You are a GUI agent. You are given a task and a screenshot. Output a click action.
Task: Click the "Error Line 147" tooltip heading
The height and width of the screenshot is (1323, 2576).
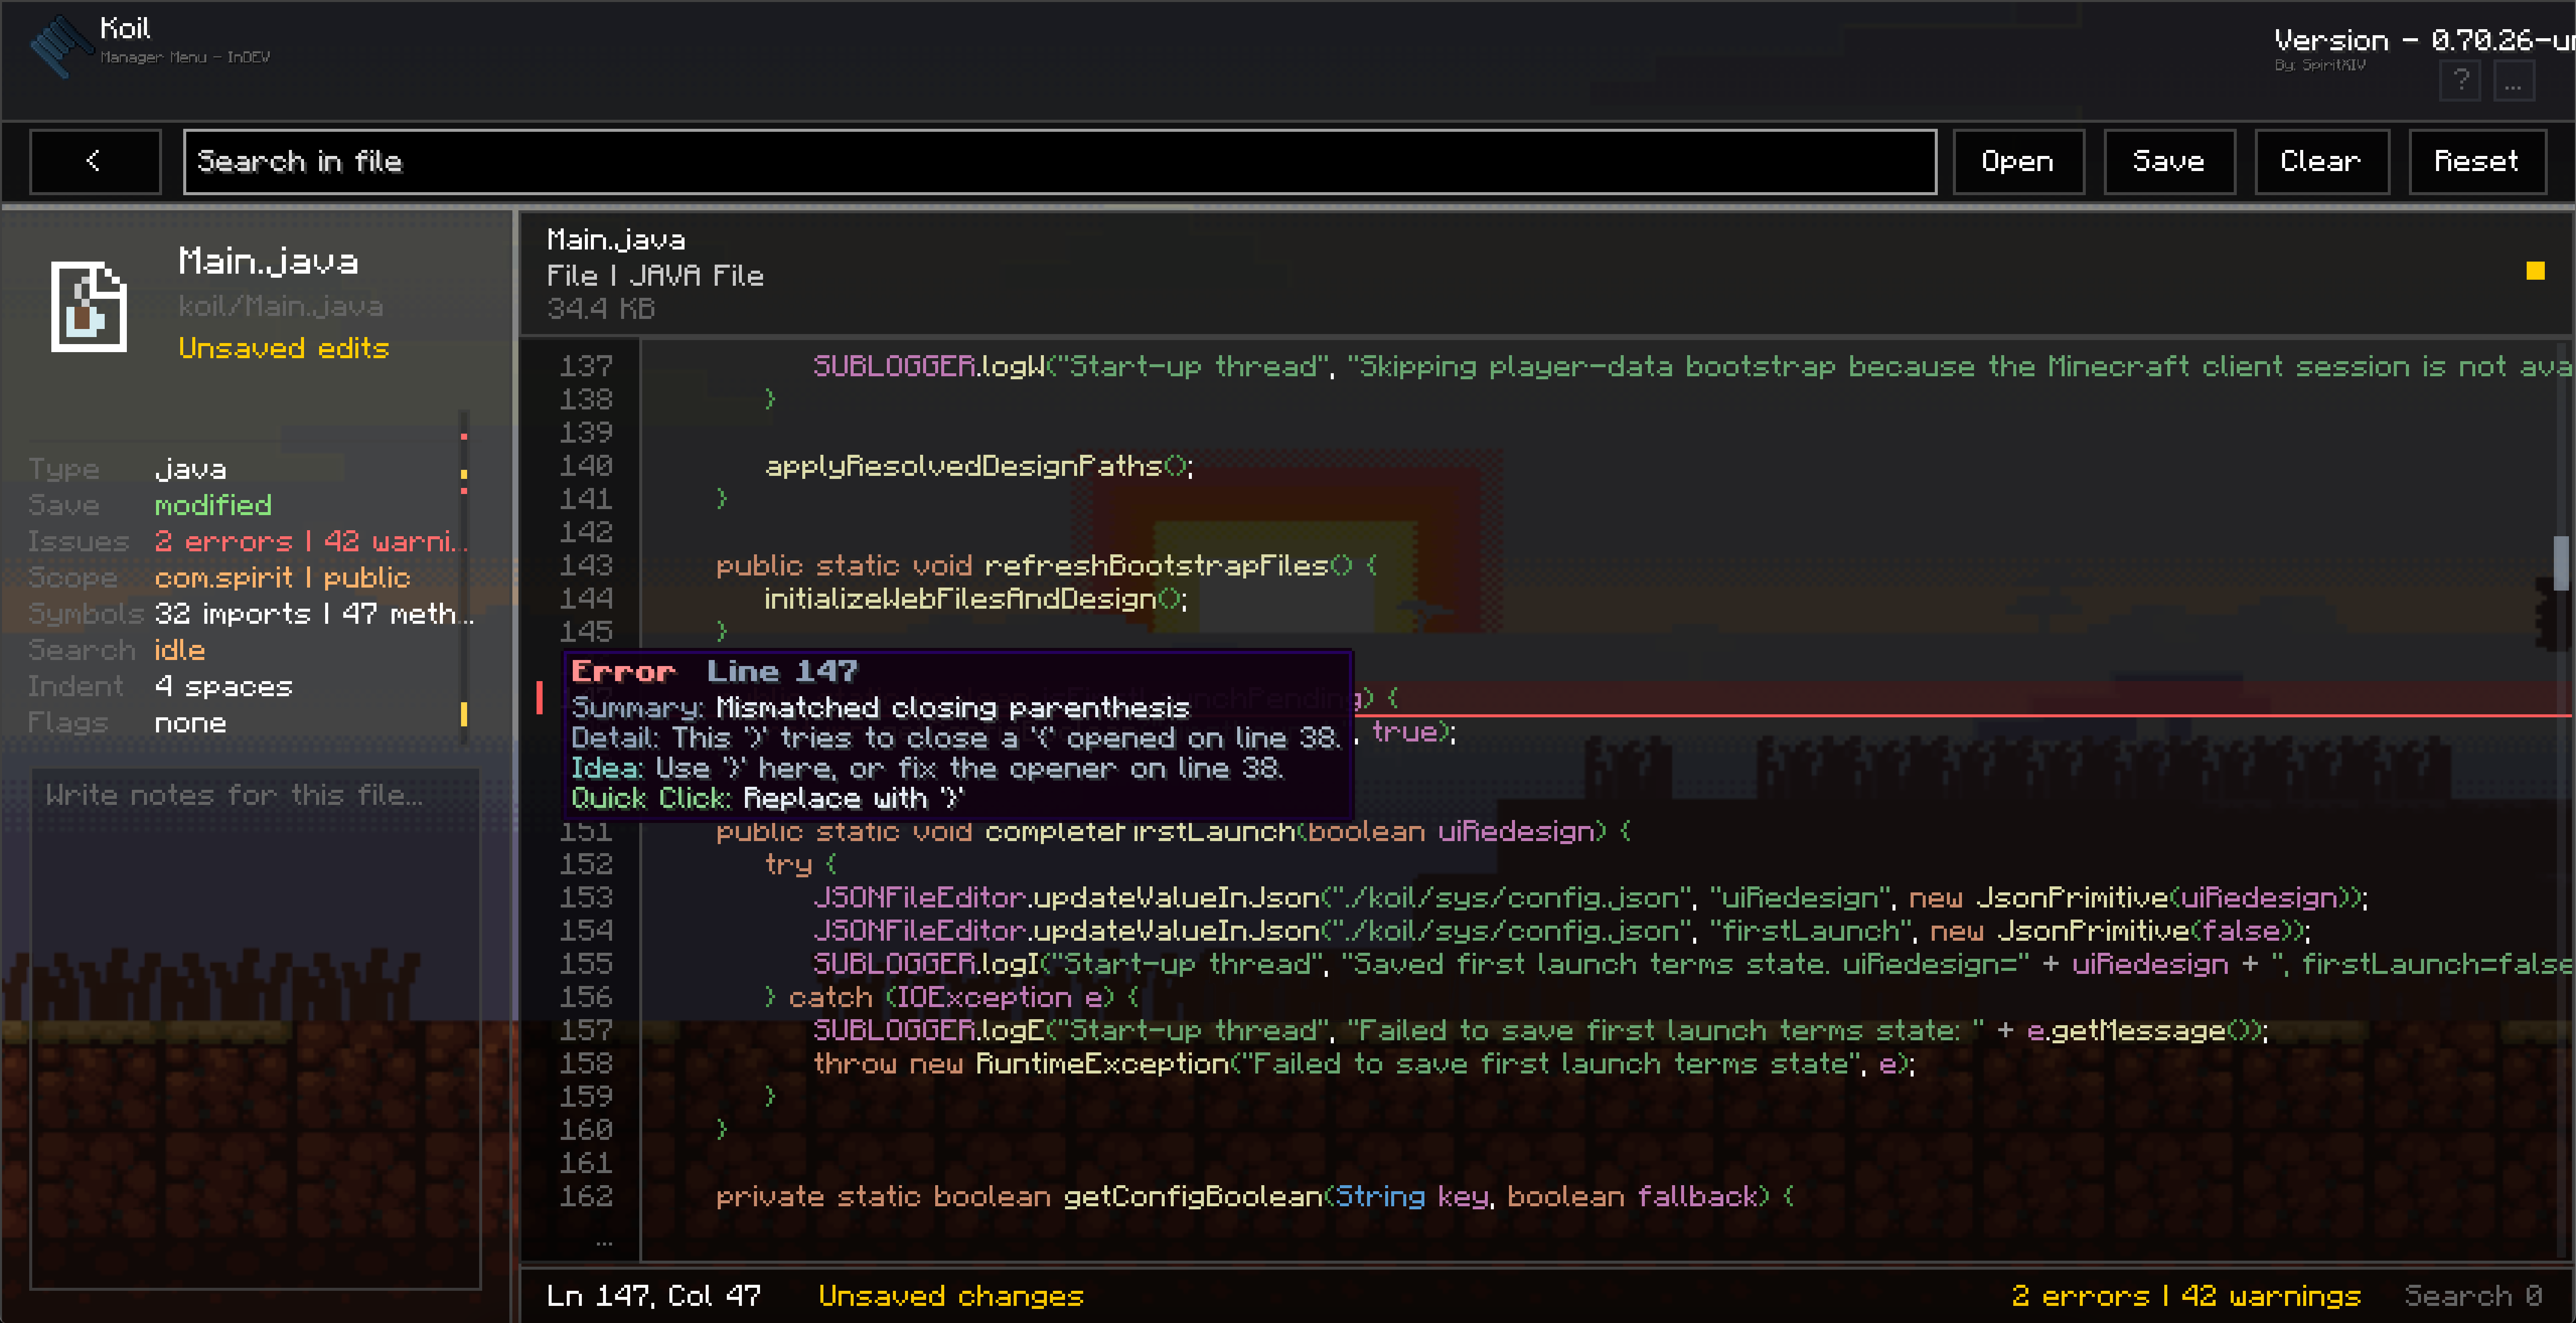tap(714, 672)
